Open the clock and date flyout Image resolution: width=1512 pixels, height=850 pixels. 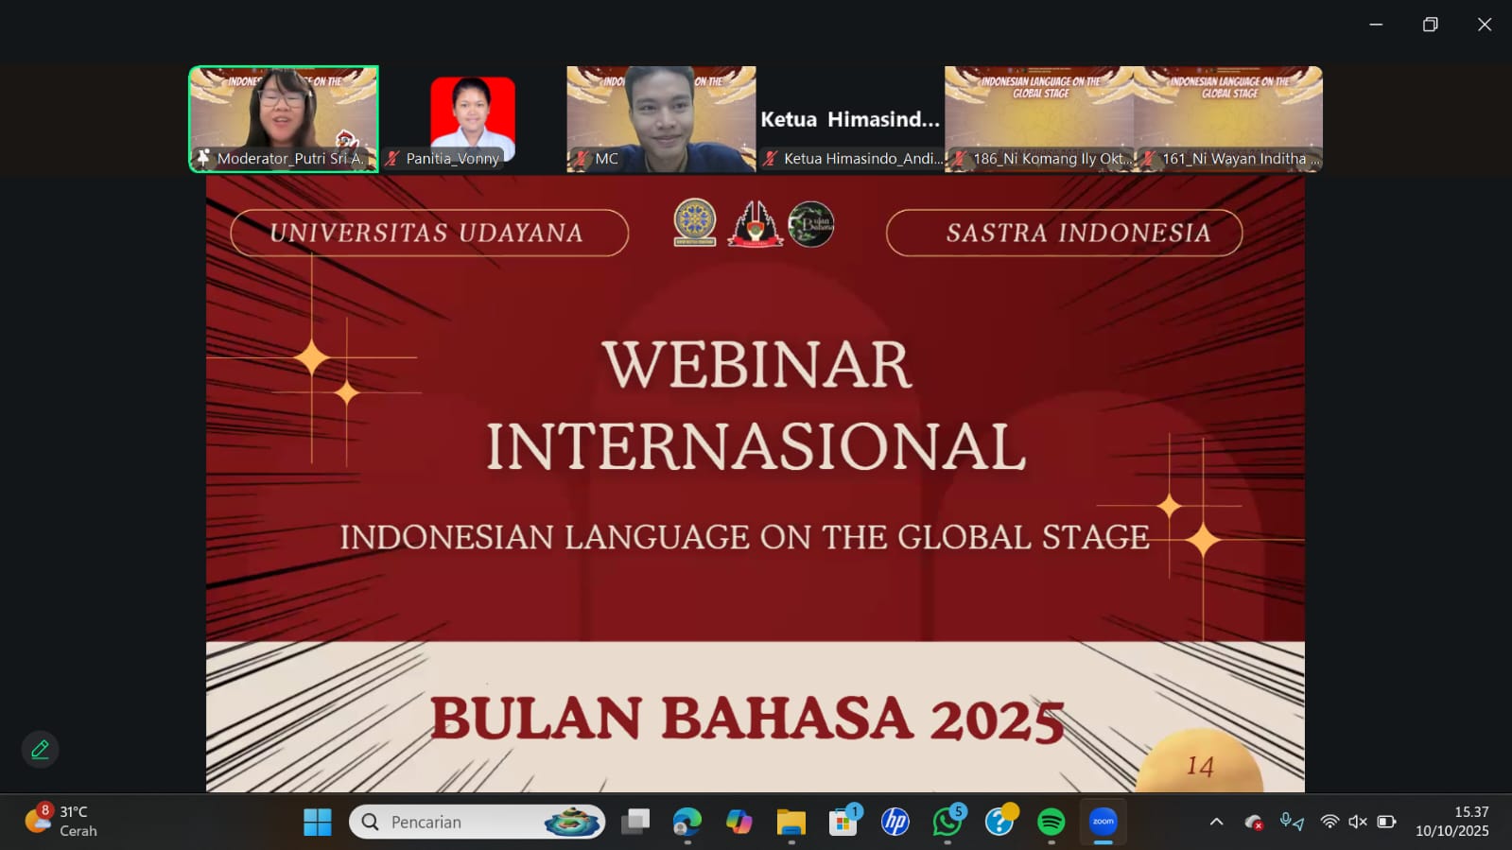1451,822
